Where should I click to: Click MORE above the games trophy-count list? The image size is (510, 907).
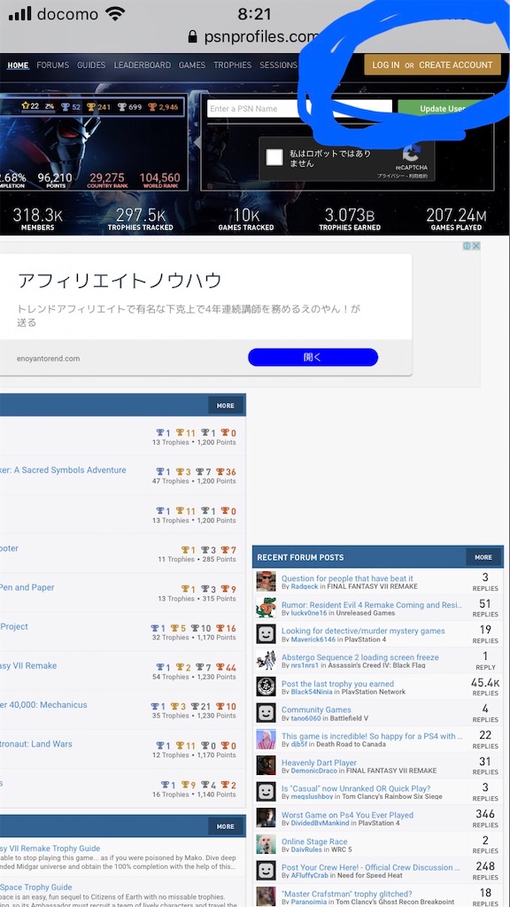(x=226, y=406)
